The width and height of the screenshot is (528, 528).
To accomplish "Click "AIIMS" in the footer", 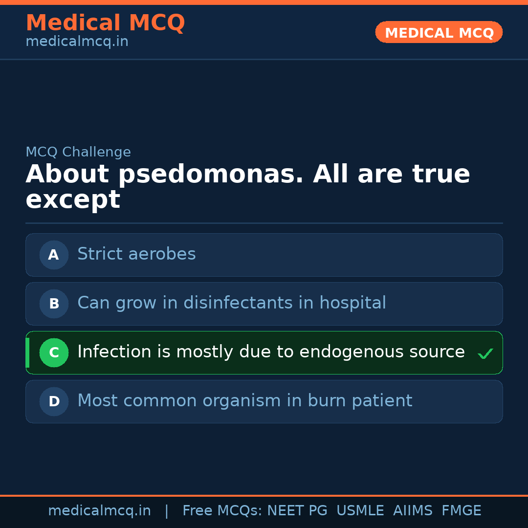I will point(413,511).
